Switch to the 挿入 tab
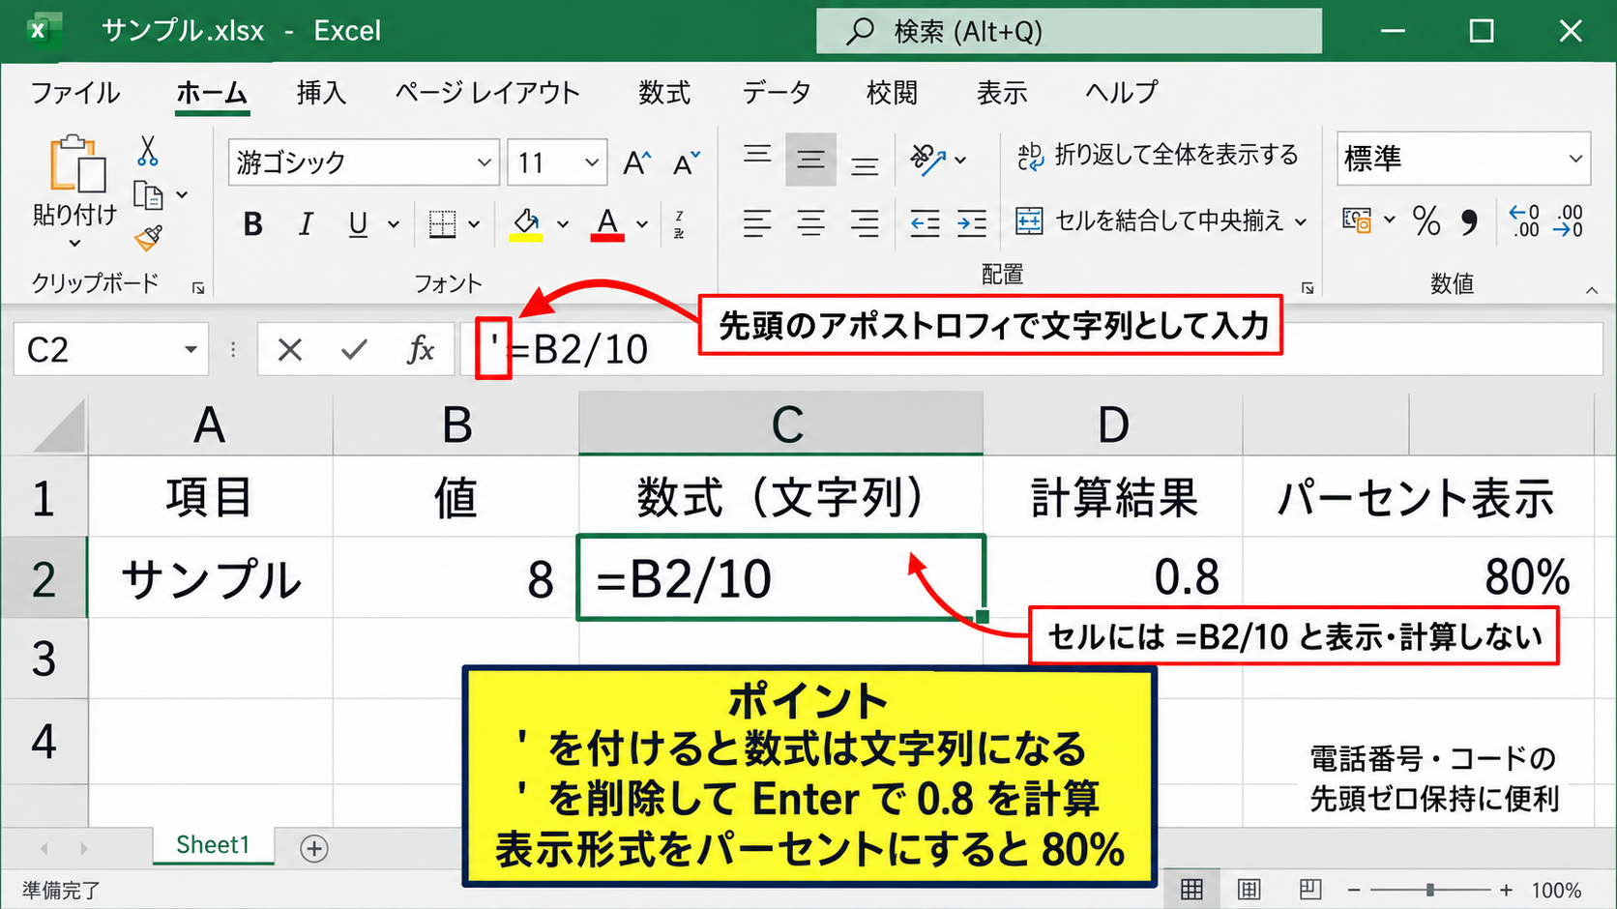This screenshot has height=909, width=1617. (x=321, y=93)
